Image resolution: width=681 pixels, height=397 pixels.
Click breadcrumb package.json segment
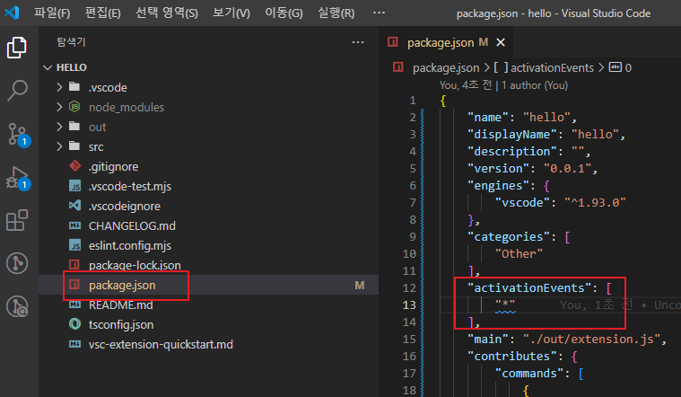click(x=446, y=67)
